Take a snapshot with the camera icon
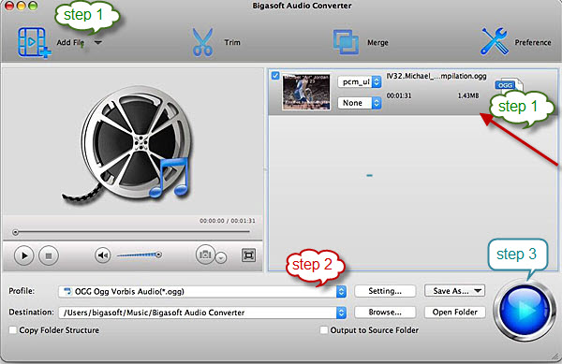562x364 pixels. click(205, 255)
